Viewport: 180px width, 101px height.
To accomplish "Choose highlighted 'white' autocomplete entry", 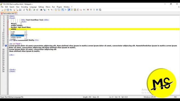I will (x=17, y=36).
